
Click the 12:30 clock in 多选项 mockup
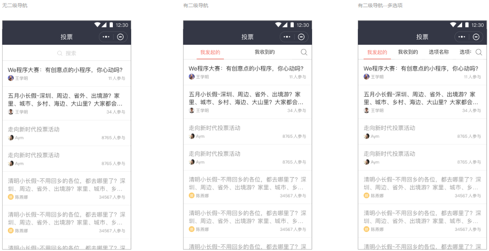click(477, 25)
